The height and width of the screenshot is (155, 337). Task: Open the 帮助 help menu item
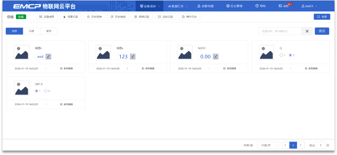pyautogui.click(x=261, y=6)
